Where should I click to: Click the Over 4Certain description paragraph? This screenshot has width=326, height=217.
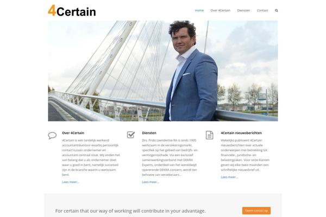point(91,157)
